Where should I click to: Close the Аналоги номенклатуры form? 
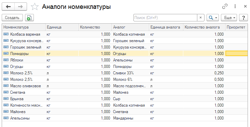245,6
